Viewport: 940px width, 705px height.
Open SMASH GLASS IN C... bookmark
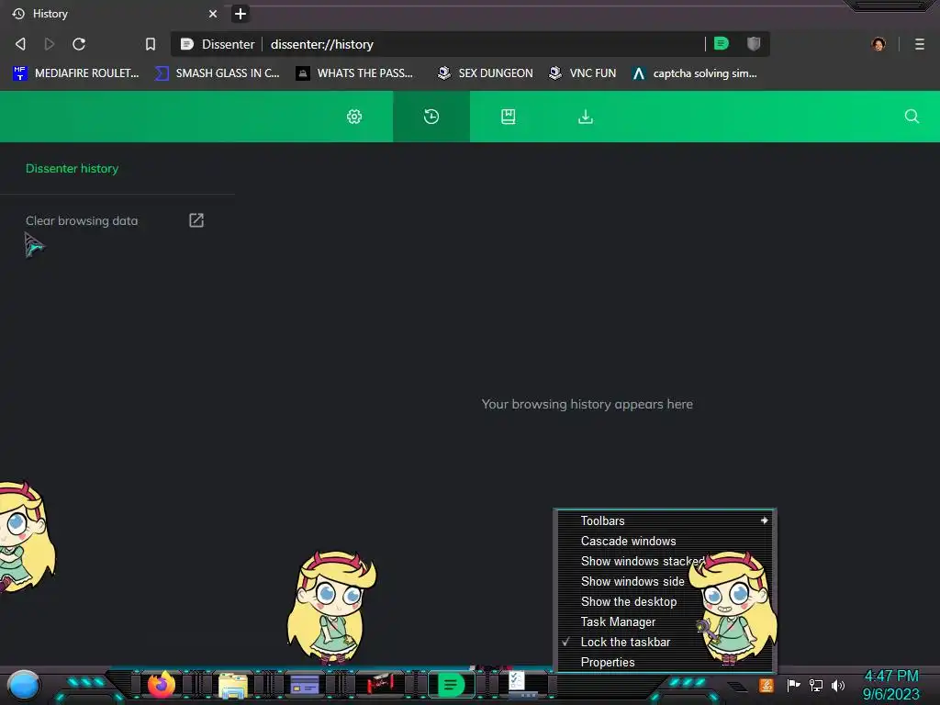point(217,73)
